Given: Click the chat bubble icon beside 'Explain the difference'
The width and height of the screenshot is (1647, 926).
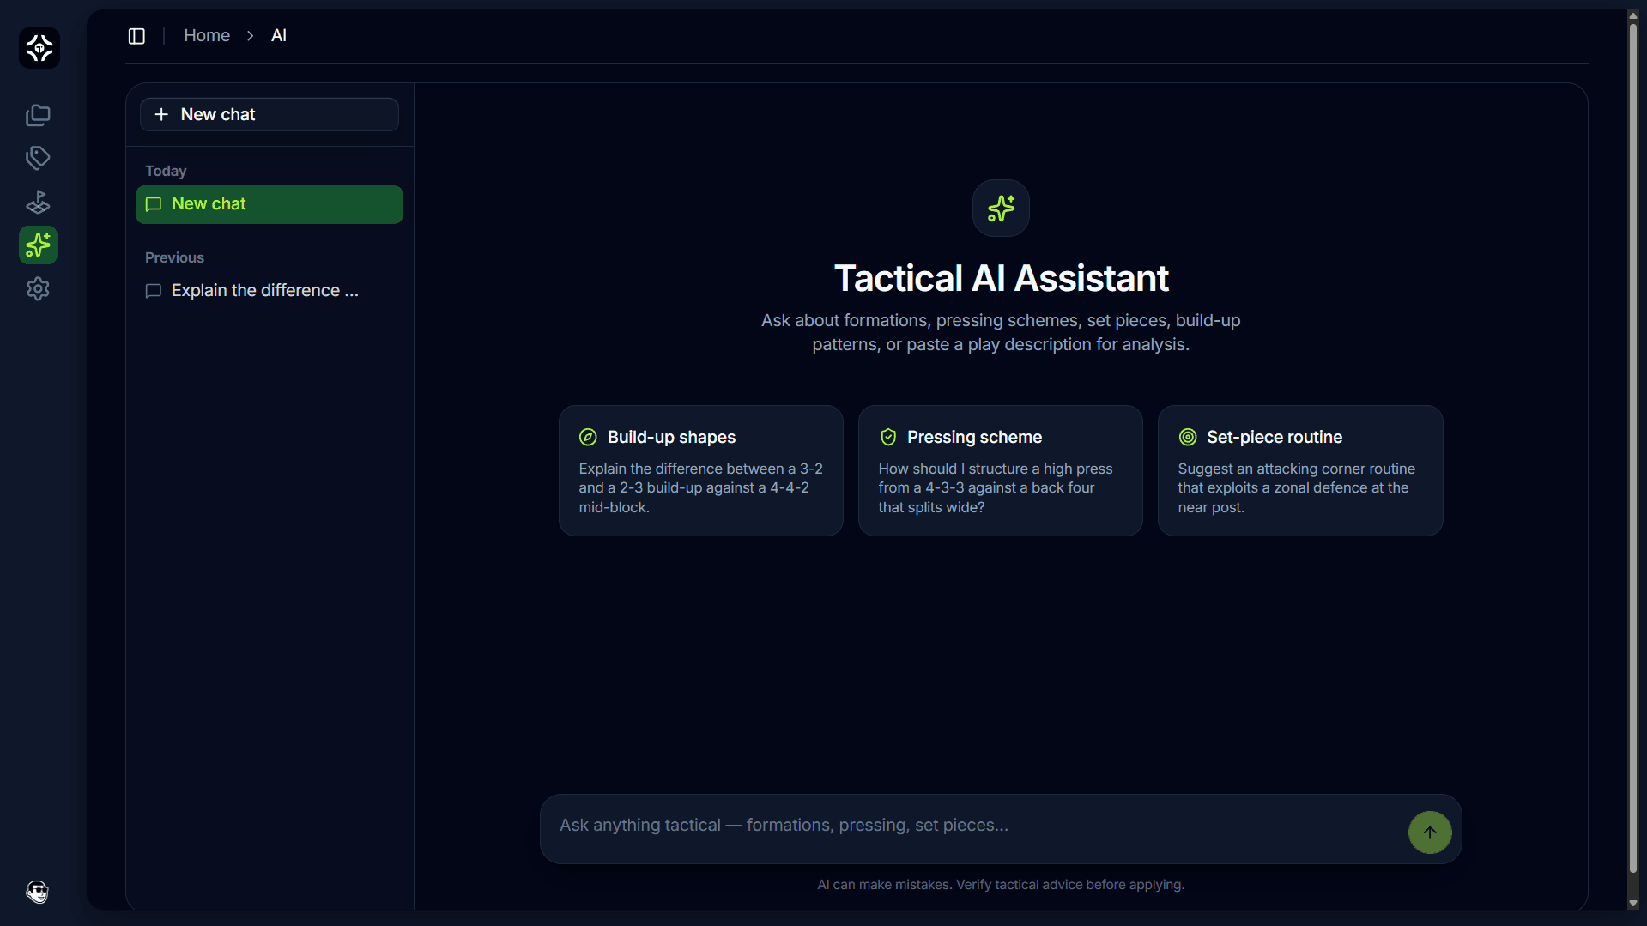Looking at the screenshot, I should click(154, 291).
